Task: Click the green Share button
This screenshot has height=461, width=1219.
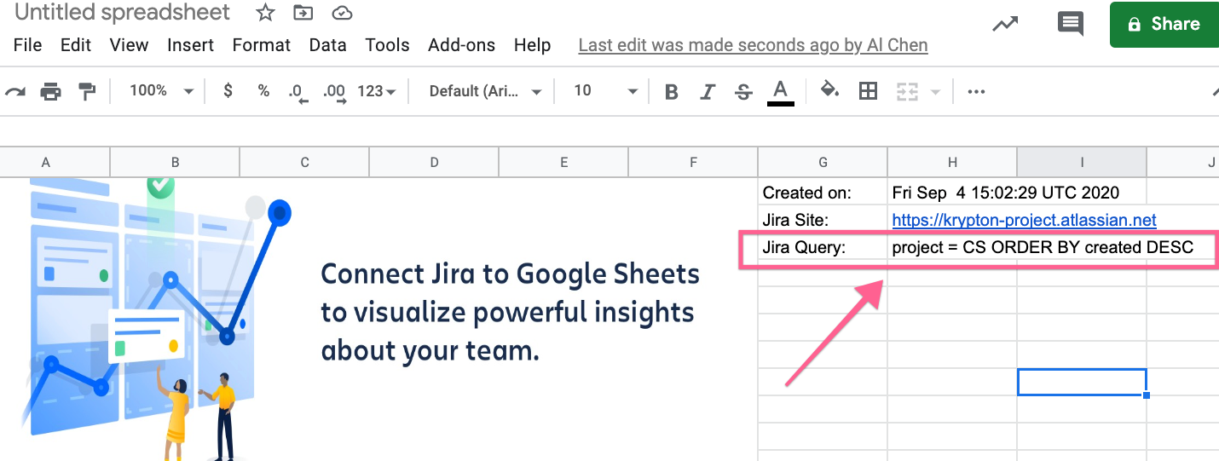Action: 1164,24
